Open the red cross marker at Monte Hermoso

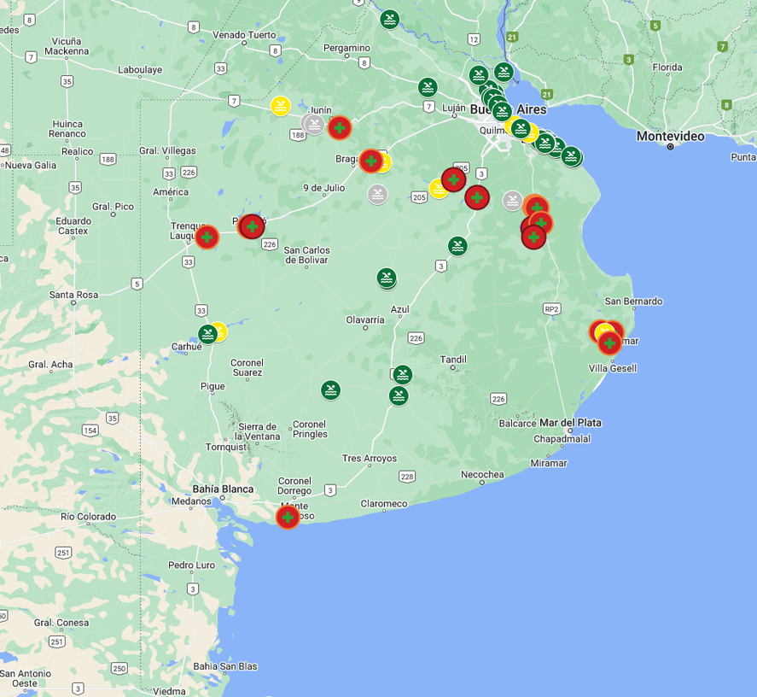[288, 517]
